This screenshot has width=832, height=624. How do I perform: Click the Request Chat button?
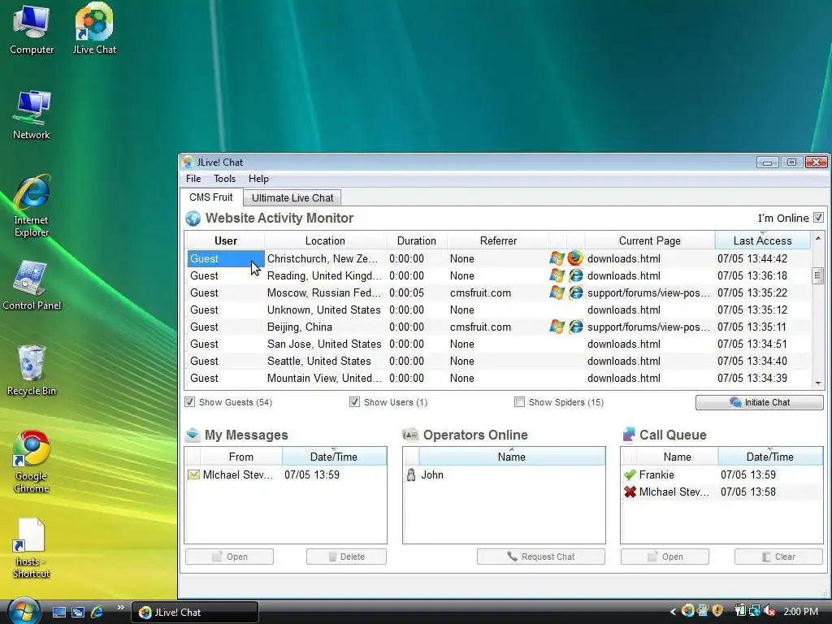(x=540, y=557)
